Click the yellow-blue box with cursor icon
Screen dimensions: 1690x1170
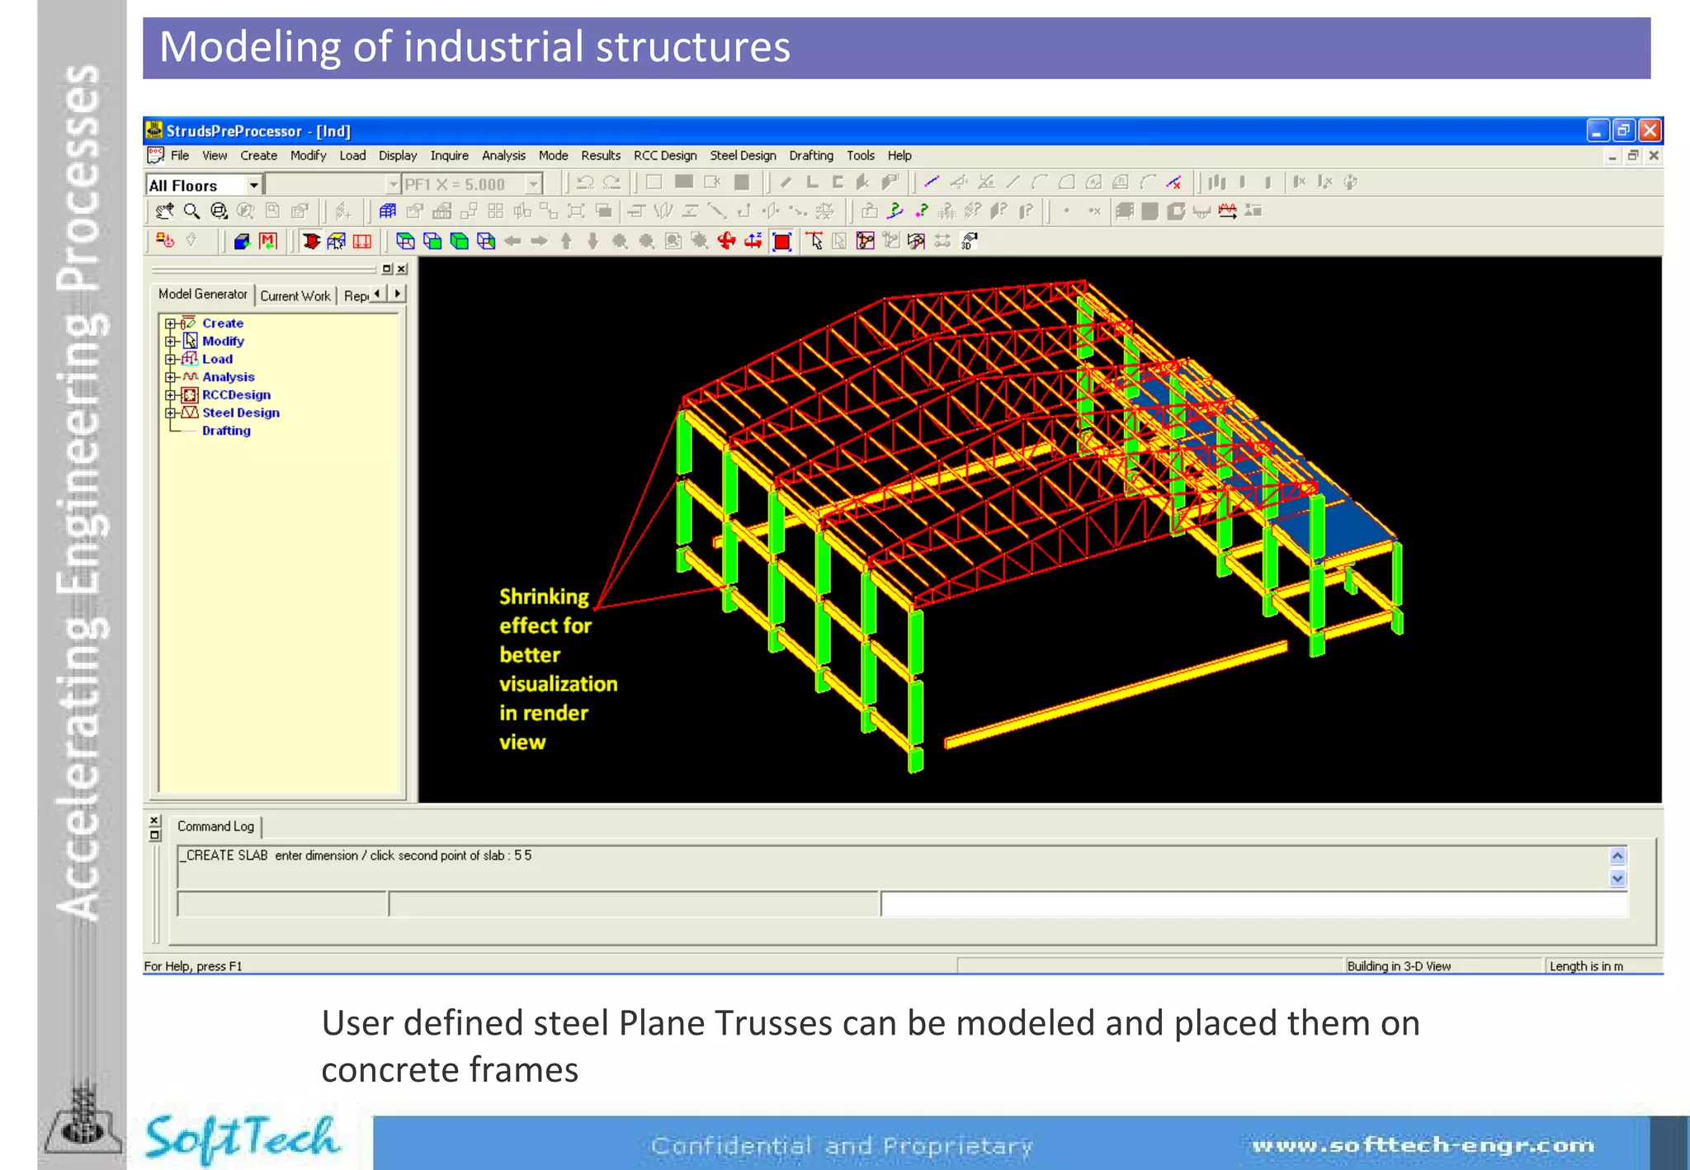[x=336, y=242]
